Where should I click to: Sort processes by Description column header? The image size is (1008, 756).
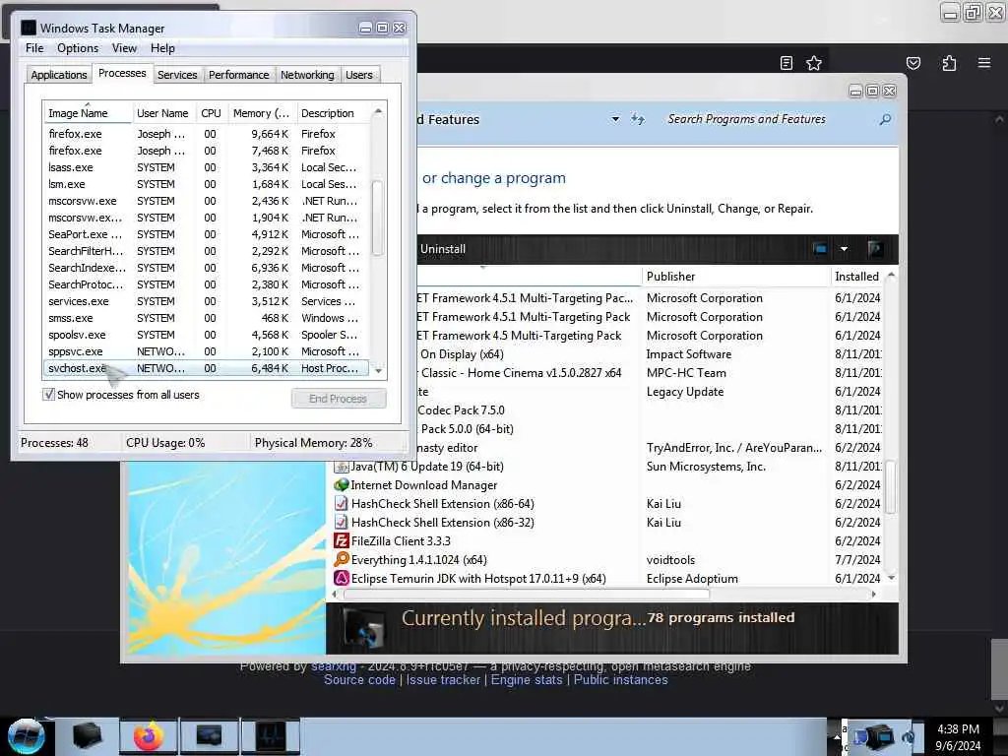pyautogui.click(x=333, y=113)
